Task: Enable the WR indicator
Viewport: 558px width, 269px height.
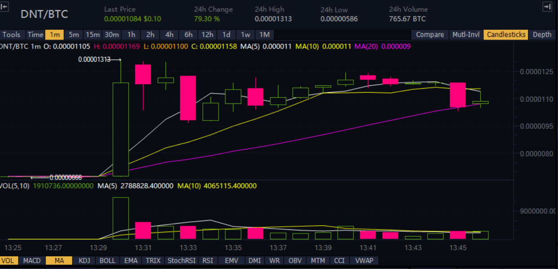Action: [x=274, y=260]
